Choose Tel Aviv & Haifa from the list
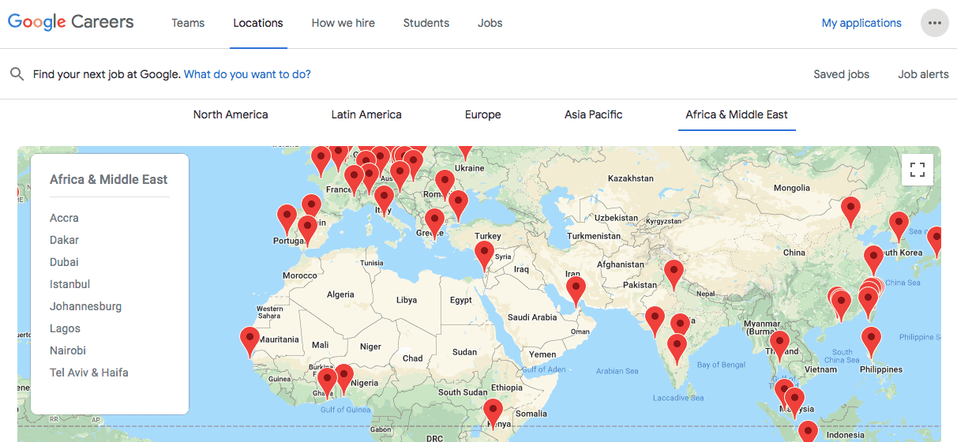The image size is (957, 442). [x=89, y=373]
